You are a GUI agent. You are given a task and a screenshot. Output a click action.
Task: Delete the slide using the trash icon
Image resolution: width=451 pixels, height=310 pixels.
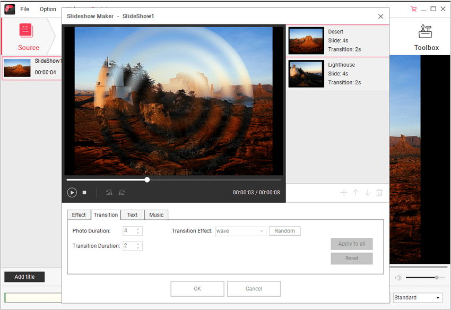pos(379,193)
